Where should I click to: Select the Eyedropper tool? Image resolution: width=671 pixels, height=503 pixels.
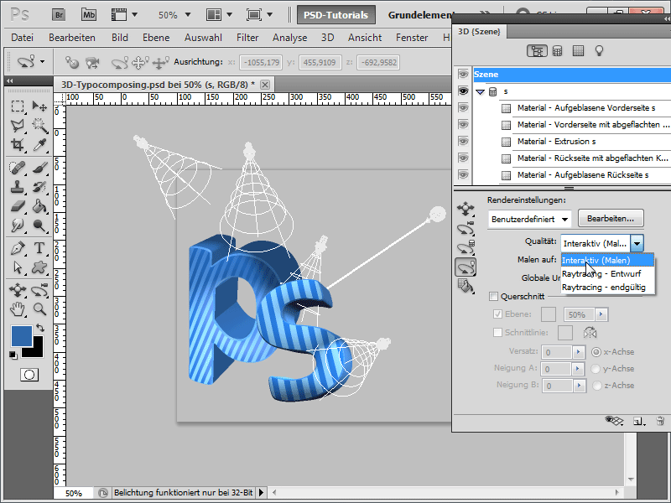pyautogui.click(x=39, y=145)
